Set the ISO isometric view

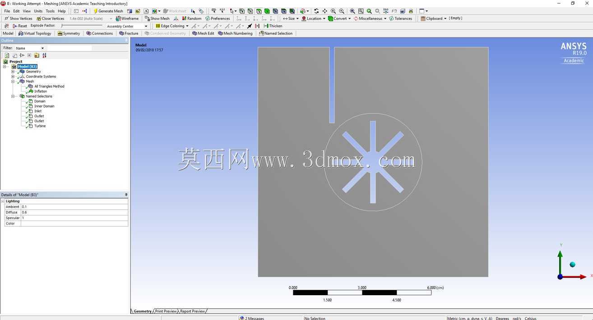tap(385, 11)
